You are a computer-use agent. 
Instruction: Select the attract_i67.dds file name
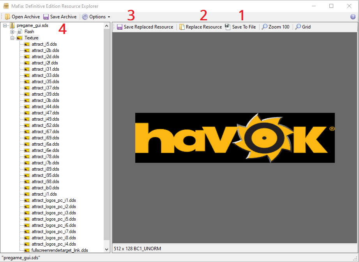[x=45, y=132]
